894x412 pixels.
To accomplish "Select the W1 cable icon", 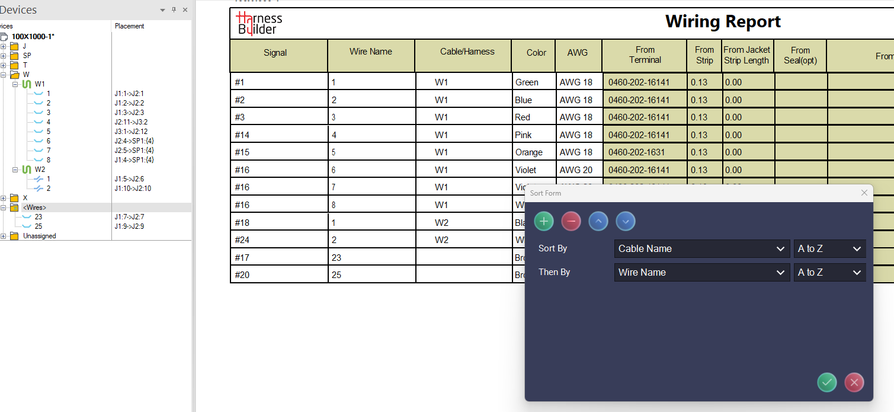I will point(27,84).
